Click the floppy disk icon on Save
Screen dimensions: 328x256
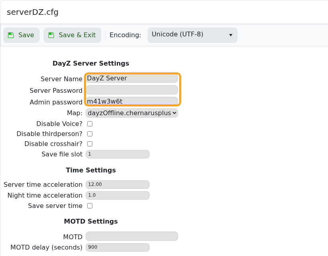point(11,35)
